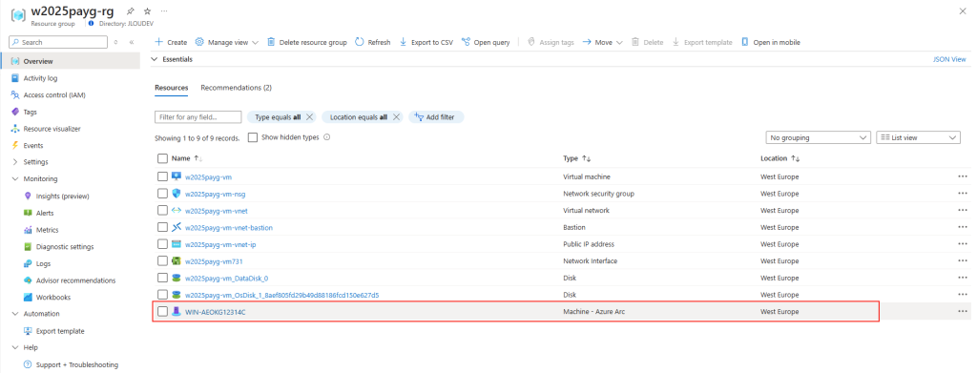977x373 pixels.
Task: Click Open in mobile
Action: (770, 42)
